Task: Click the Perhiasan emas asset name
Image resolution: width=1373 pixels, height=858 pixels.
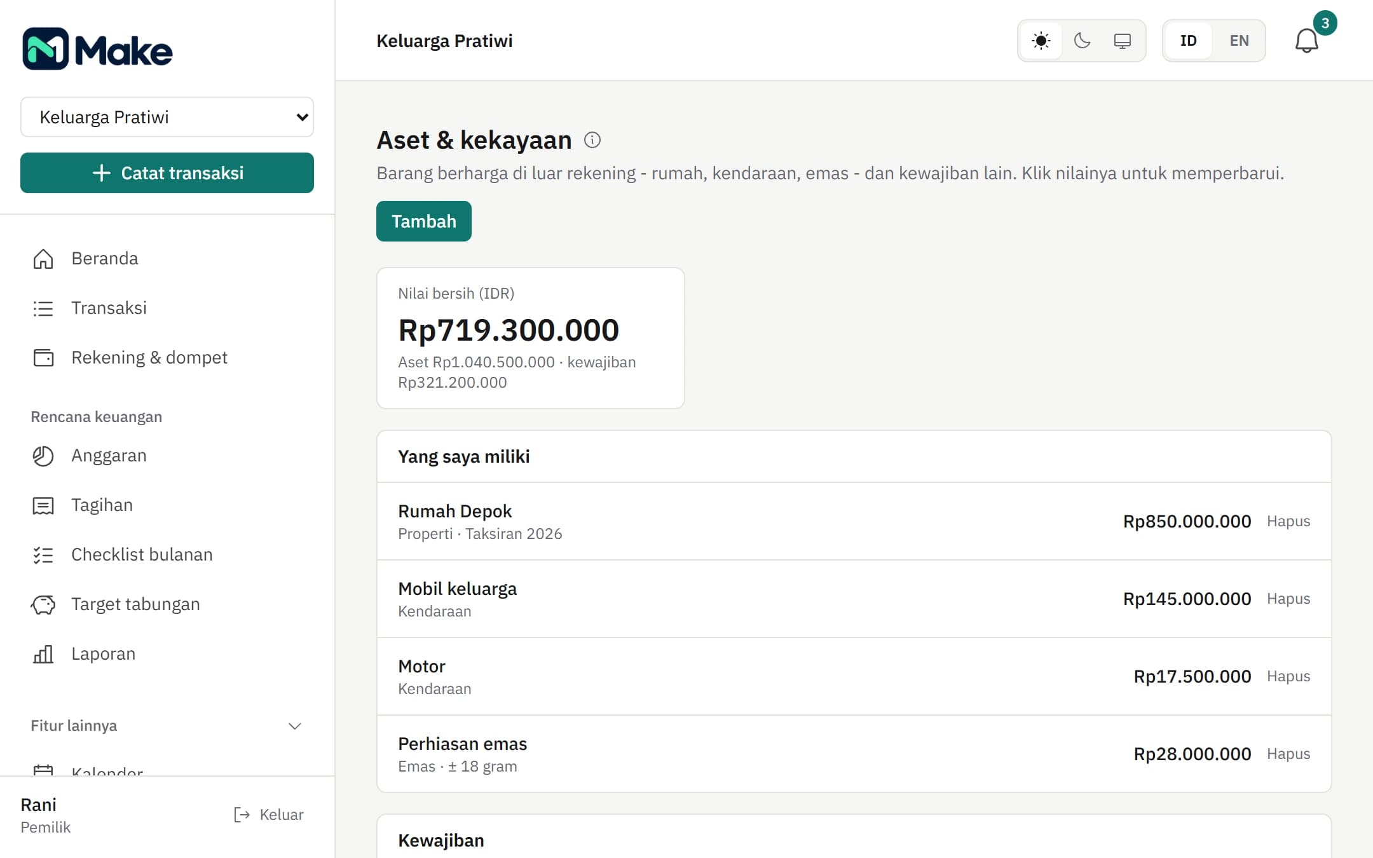Action: point(463,744)
